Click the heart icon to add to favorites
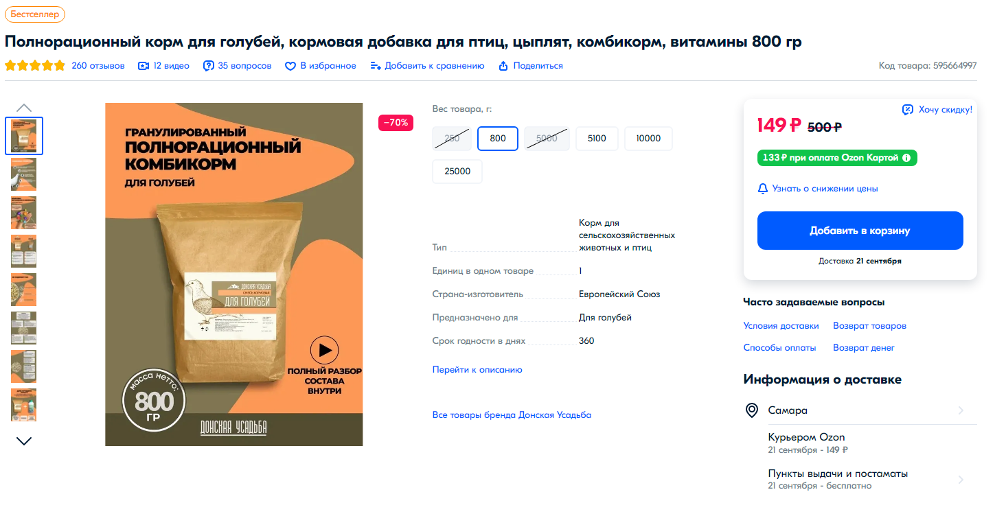 (x=290, y=66)
